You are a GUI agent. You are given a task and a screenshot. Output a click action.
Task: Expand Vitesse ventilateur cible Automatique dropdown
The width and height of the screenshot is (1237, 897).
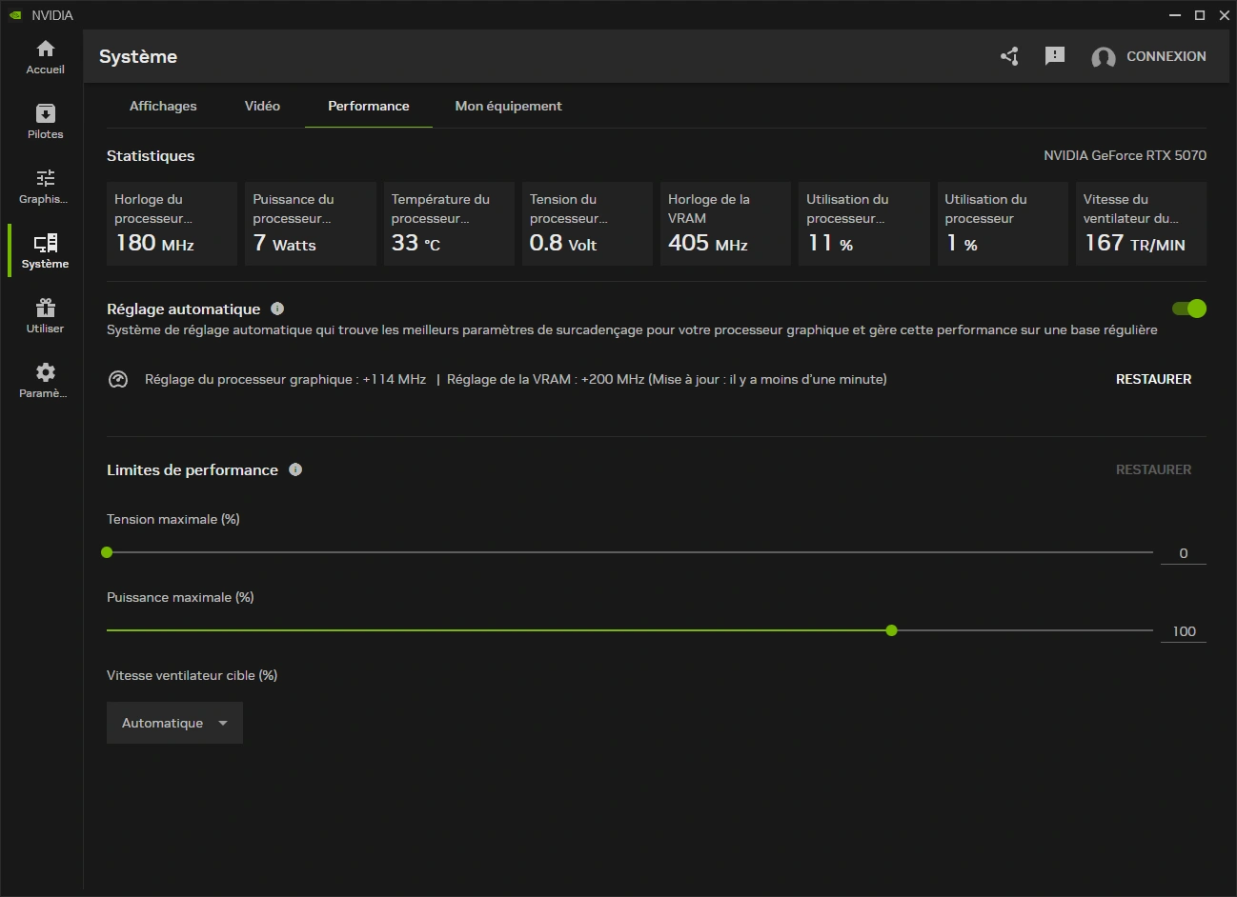(174, 723)
